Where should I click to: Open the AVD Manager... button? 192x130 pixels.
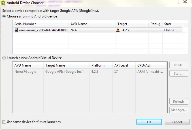178,110
